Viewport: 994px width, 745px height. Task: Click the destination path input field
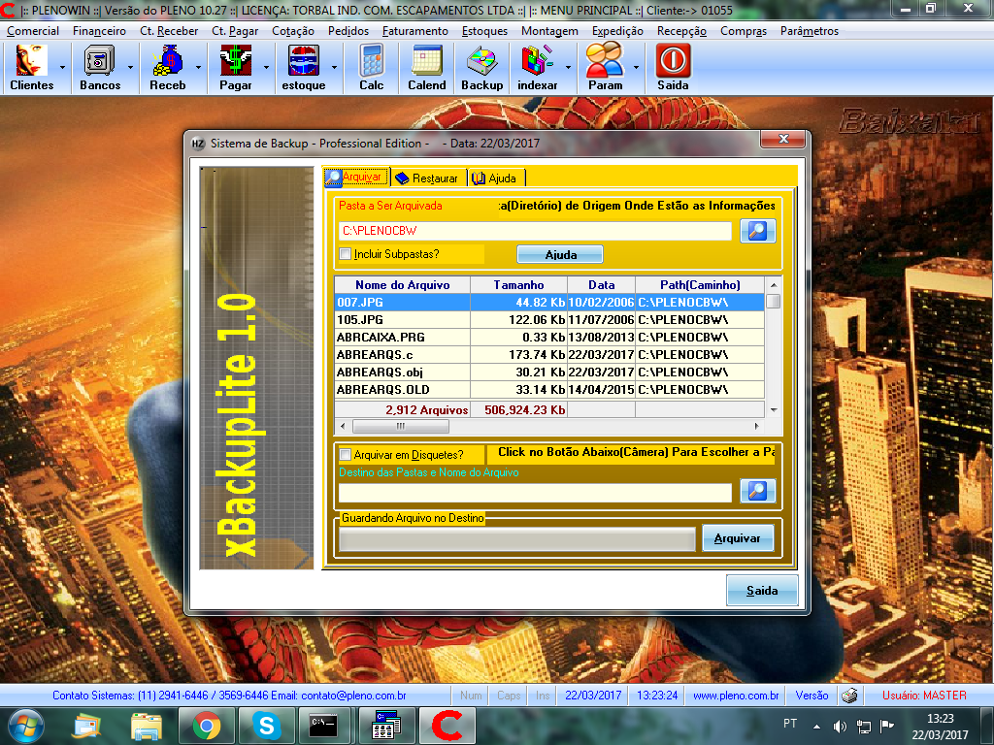tap(535, 492)
